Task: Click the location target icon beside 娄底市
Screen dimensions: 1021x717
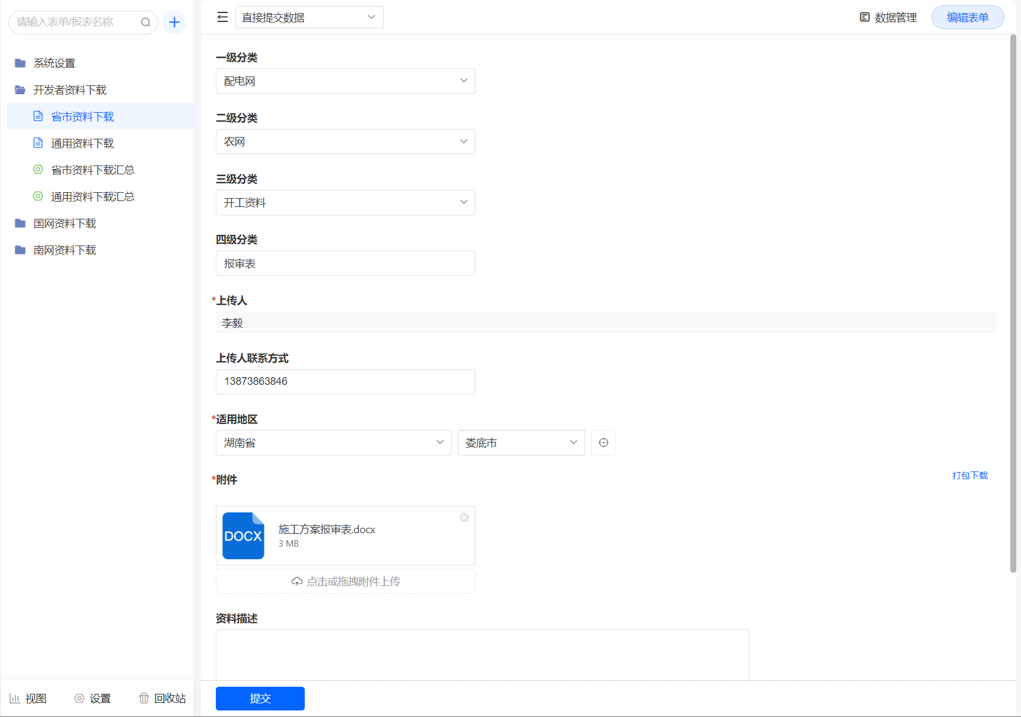Action: 603,443
